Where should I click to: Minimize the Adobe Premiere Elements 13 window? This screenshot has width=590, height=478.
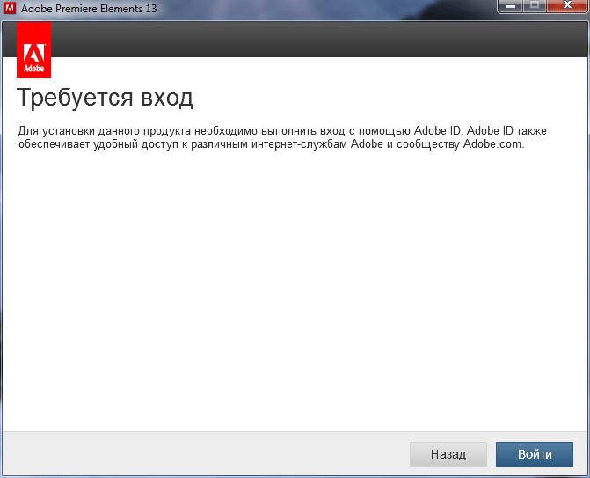(x=510, y=6)
